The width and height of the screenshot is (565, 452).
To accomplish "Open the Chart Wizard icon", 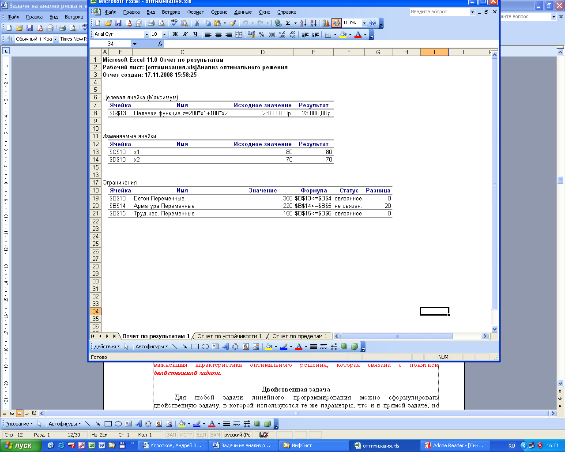I will [x=326, y=23].
